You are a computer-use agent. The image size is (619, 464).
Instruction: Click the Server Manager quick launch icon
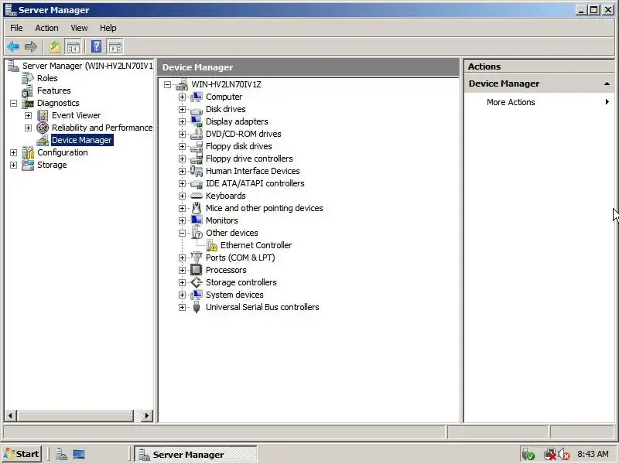(x=61, y=455)
